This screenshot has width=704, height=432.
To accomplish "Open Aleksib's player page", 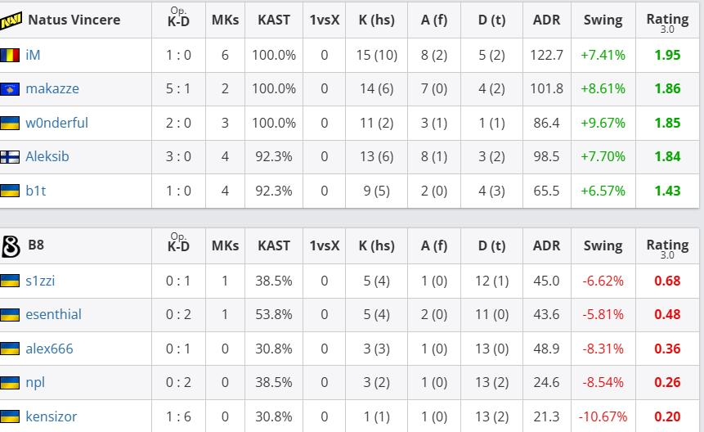I will [x=47, y=156].
